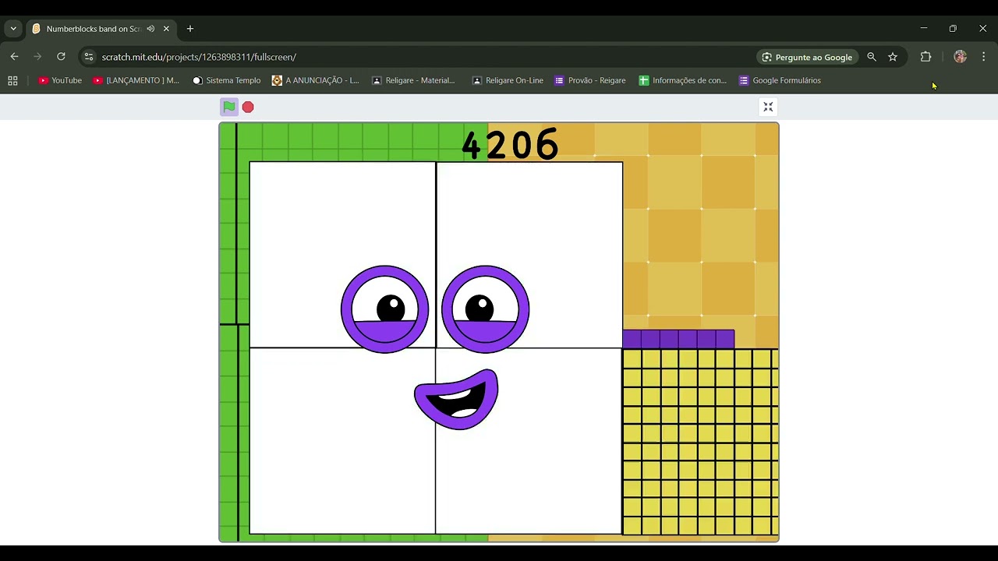Go back to previous page
The width and height of the screenshot is (998, 561).
[14, 57]
